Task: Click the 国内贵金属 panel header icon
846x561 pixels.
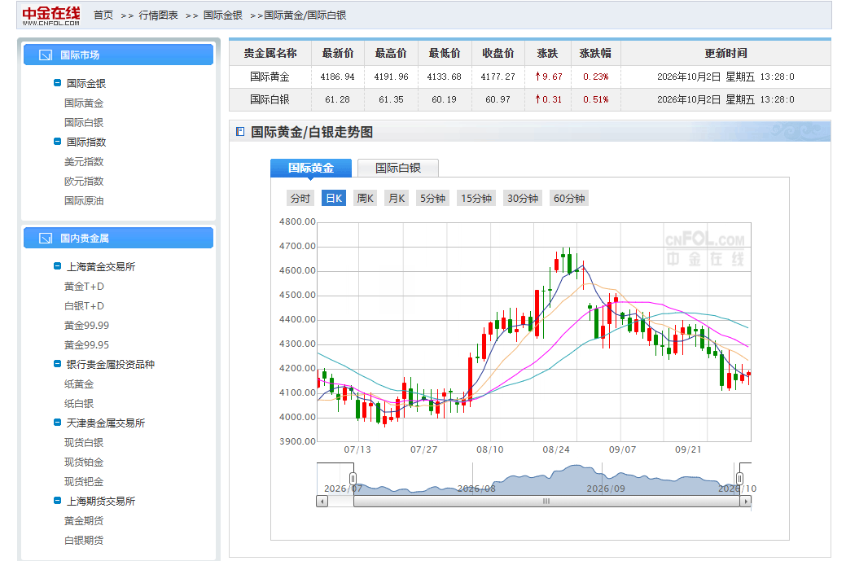Action: pos(46,239)
